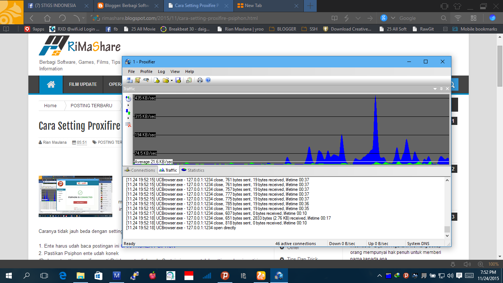The height and width of the screenshot is (283, 503).
Task: Open Microsoft Edge from the taskbar
Action: point(62,275)
